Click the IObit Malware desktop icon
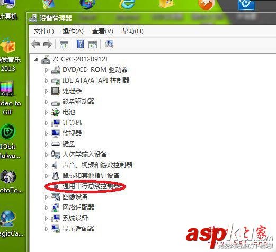 [x=8, y=132]
